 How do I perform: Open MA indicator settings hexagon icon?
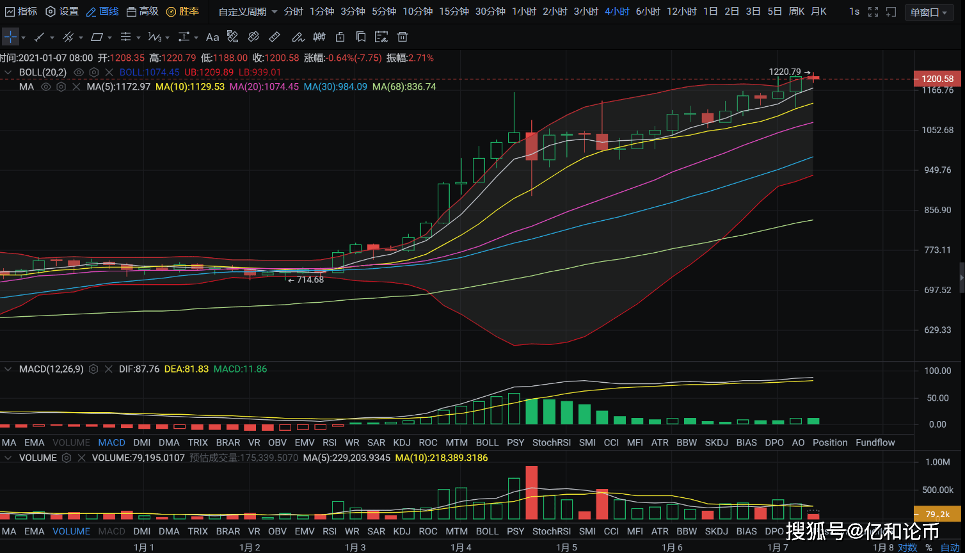pos(61,86)
